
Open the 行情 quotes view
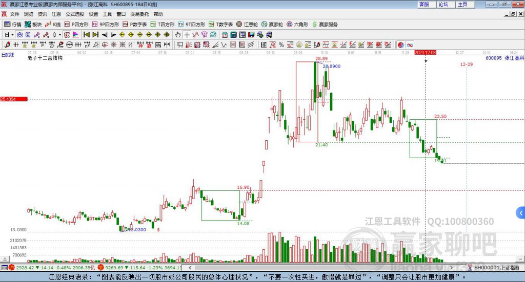(x=13, y=25)
